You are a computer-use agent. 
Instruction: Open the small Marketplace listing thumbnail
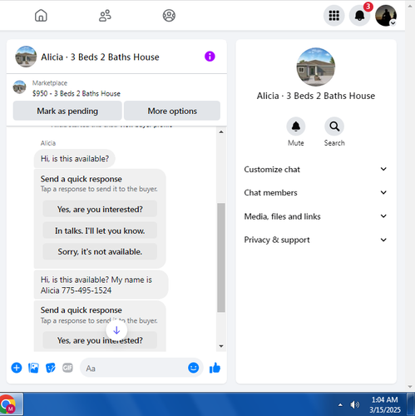tap(19, 87)
